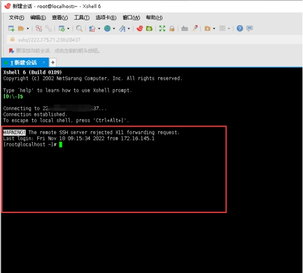Expand the font 'A' dropdown arrow
Screen dimensions: 303x273
(129, 28)
